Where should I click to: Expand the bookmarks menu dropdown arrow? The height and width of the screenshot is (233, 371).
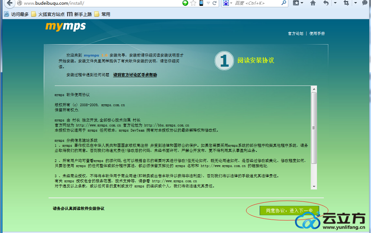pos(302,3)
